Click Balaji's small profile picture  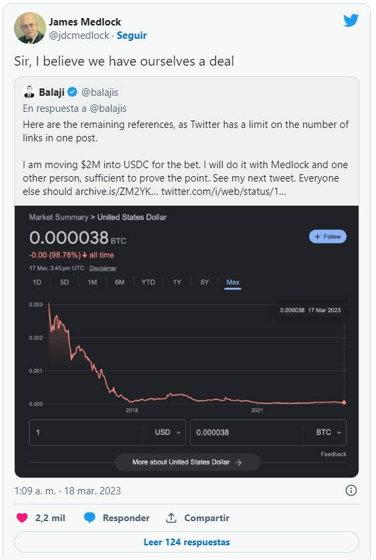(29, 92)
